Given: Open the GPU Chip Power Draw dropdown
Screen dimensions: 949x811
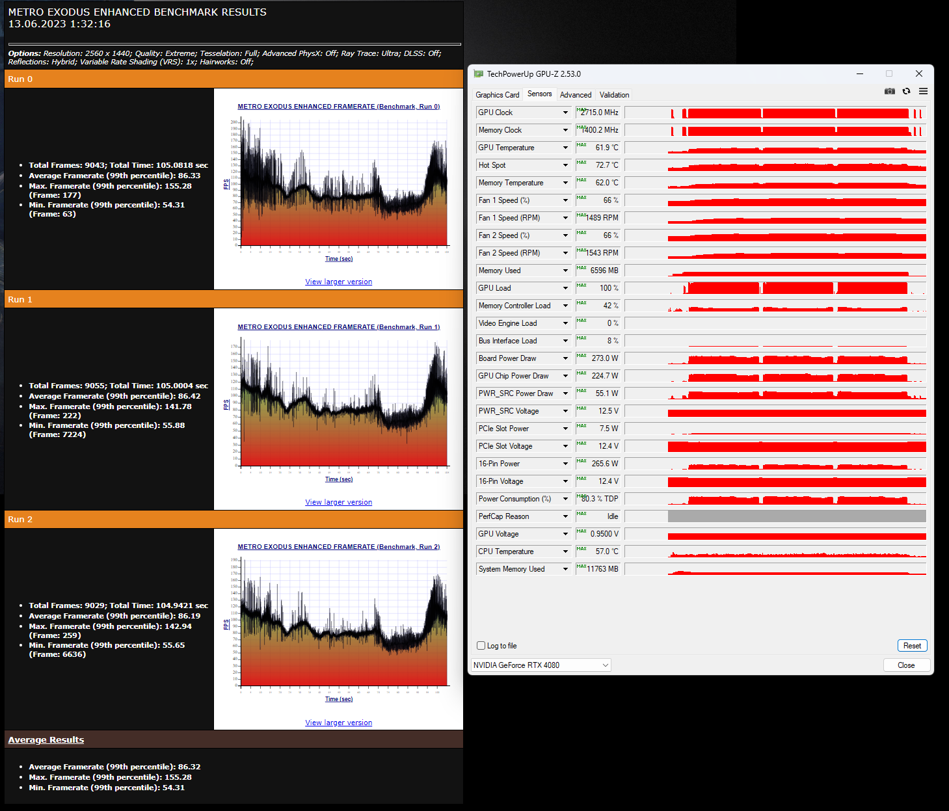Looking at the screenshot, I should click(565, 376).
